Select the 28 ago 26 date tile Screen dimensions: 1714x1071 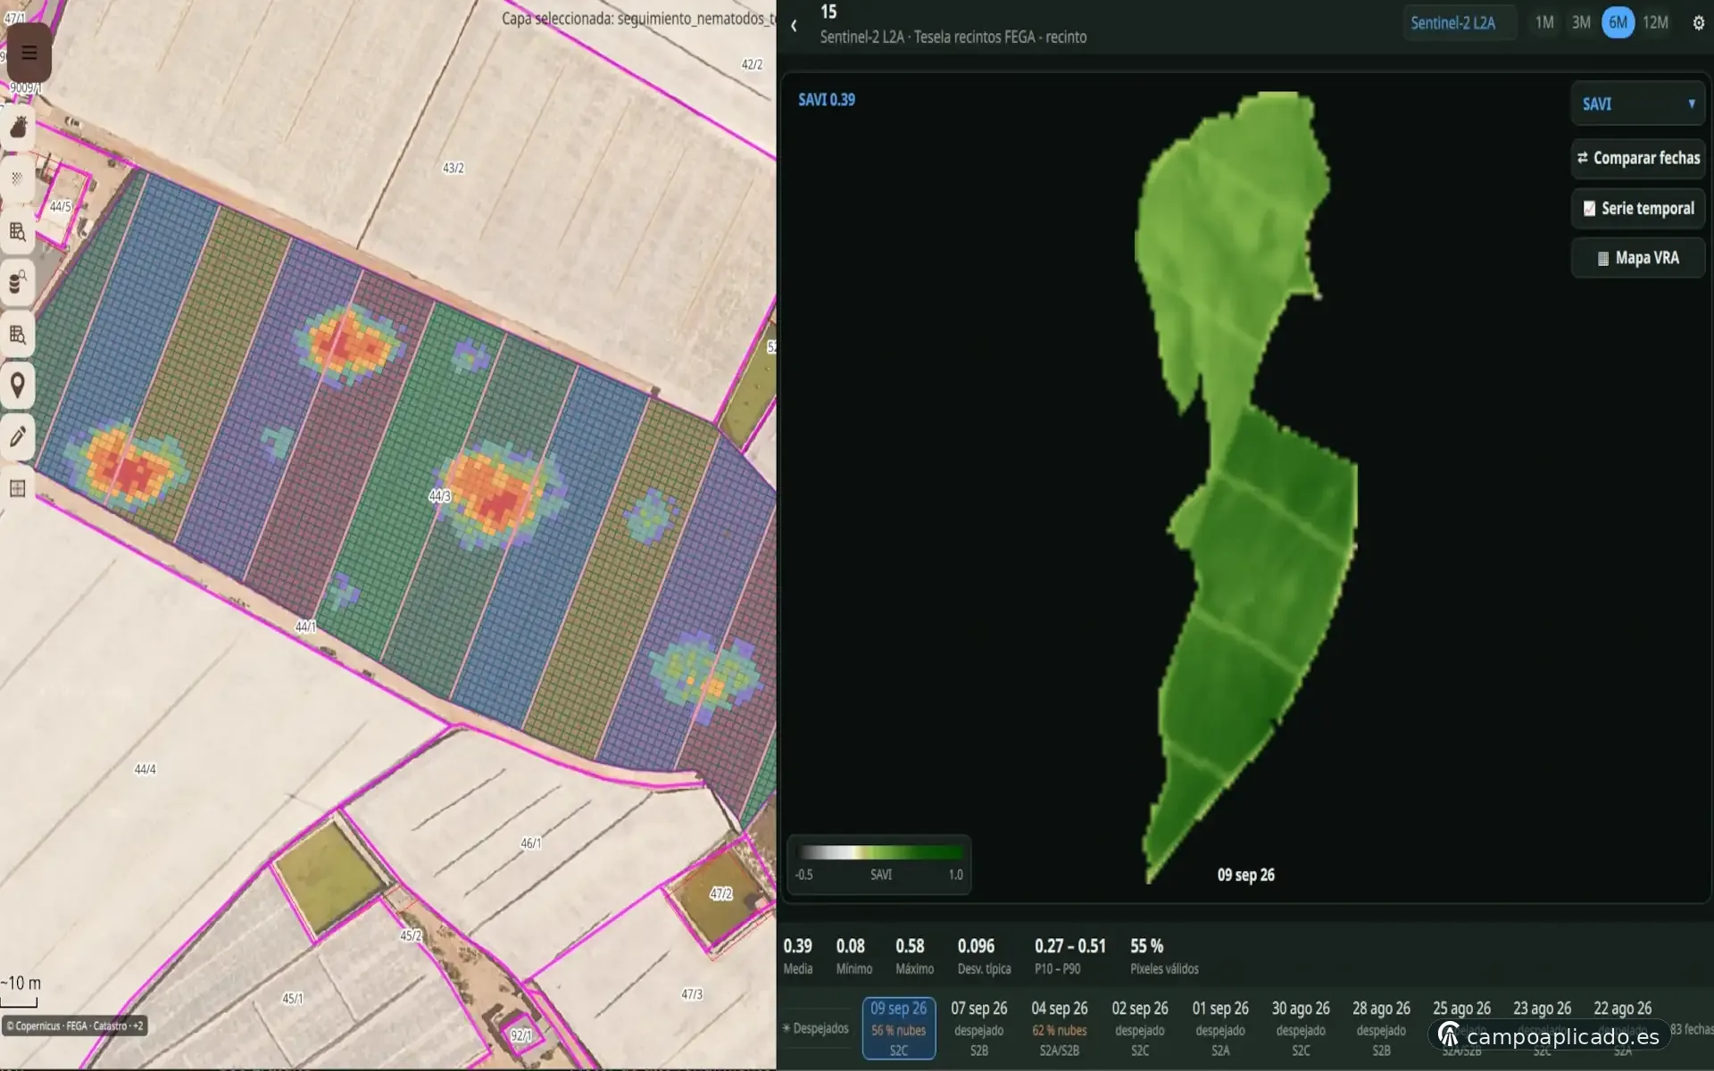pos(1381,1028)
